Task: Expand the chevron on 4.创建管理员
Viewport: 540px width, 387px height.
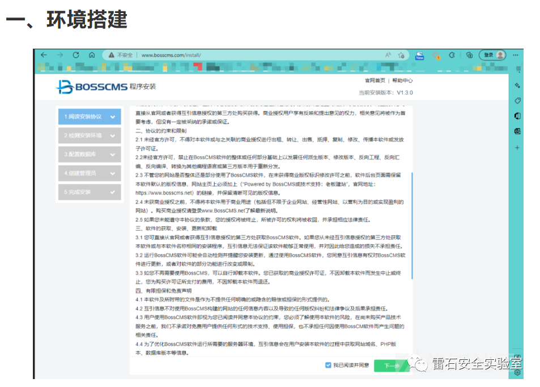Action: 113,173
